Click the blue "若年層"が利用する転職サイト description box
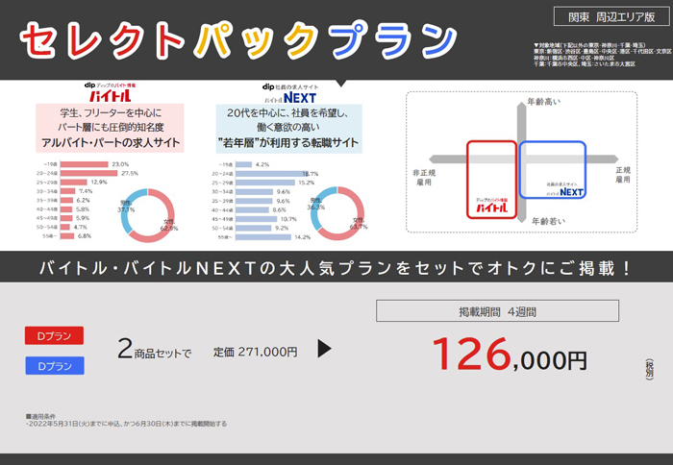 pyautogui.click(x=288, y=129)
